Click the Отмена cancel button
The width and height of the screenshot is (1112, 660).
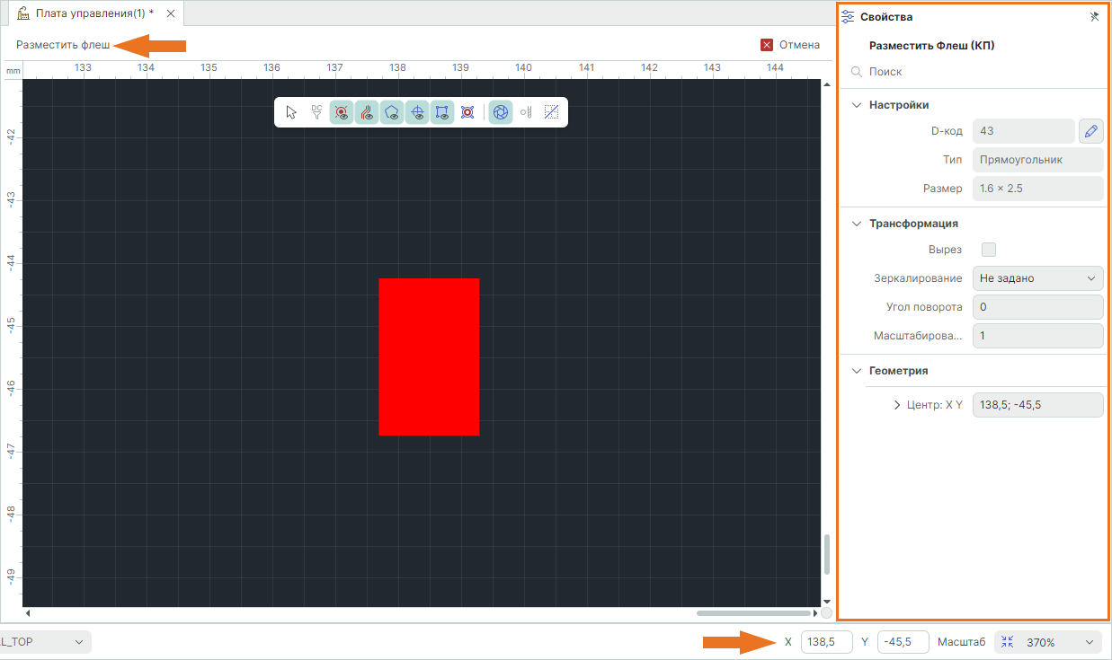790,45
